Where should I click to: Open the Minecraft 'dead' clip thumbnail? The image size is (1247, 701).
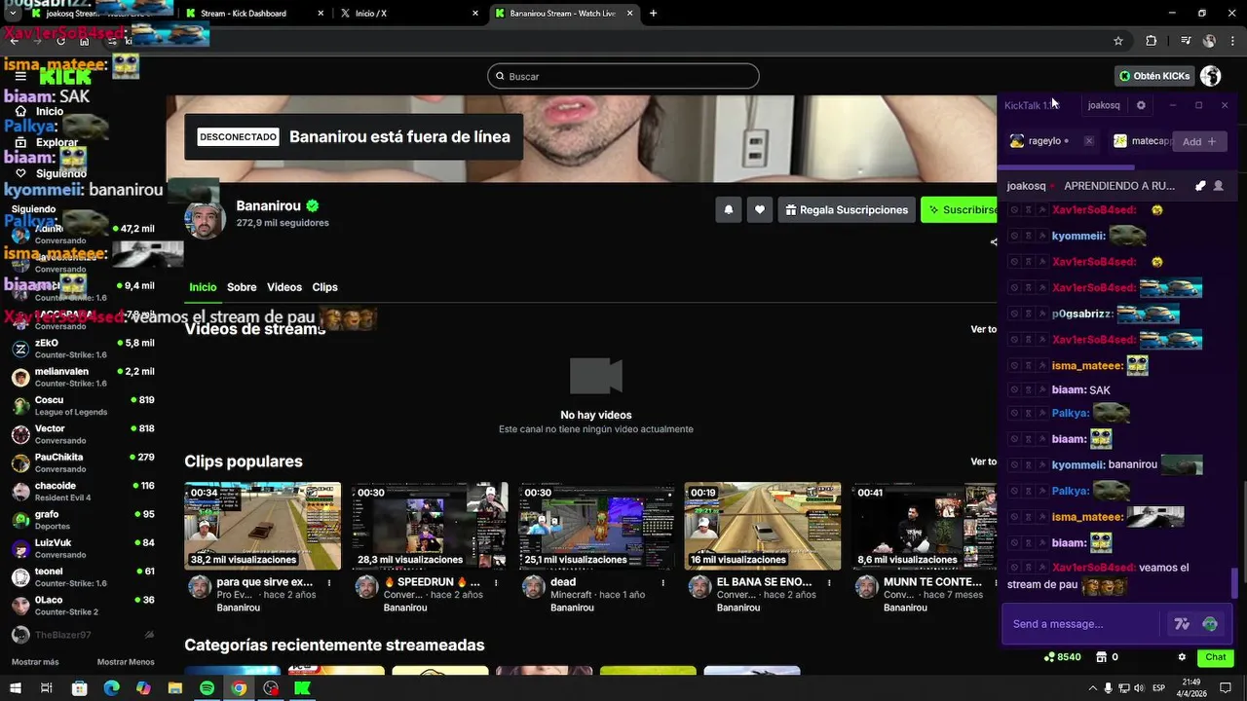pos(596,526)
